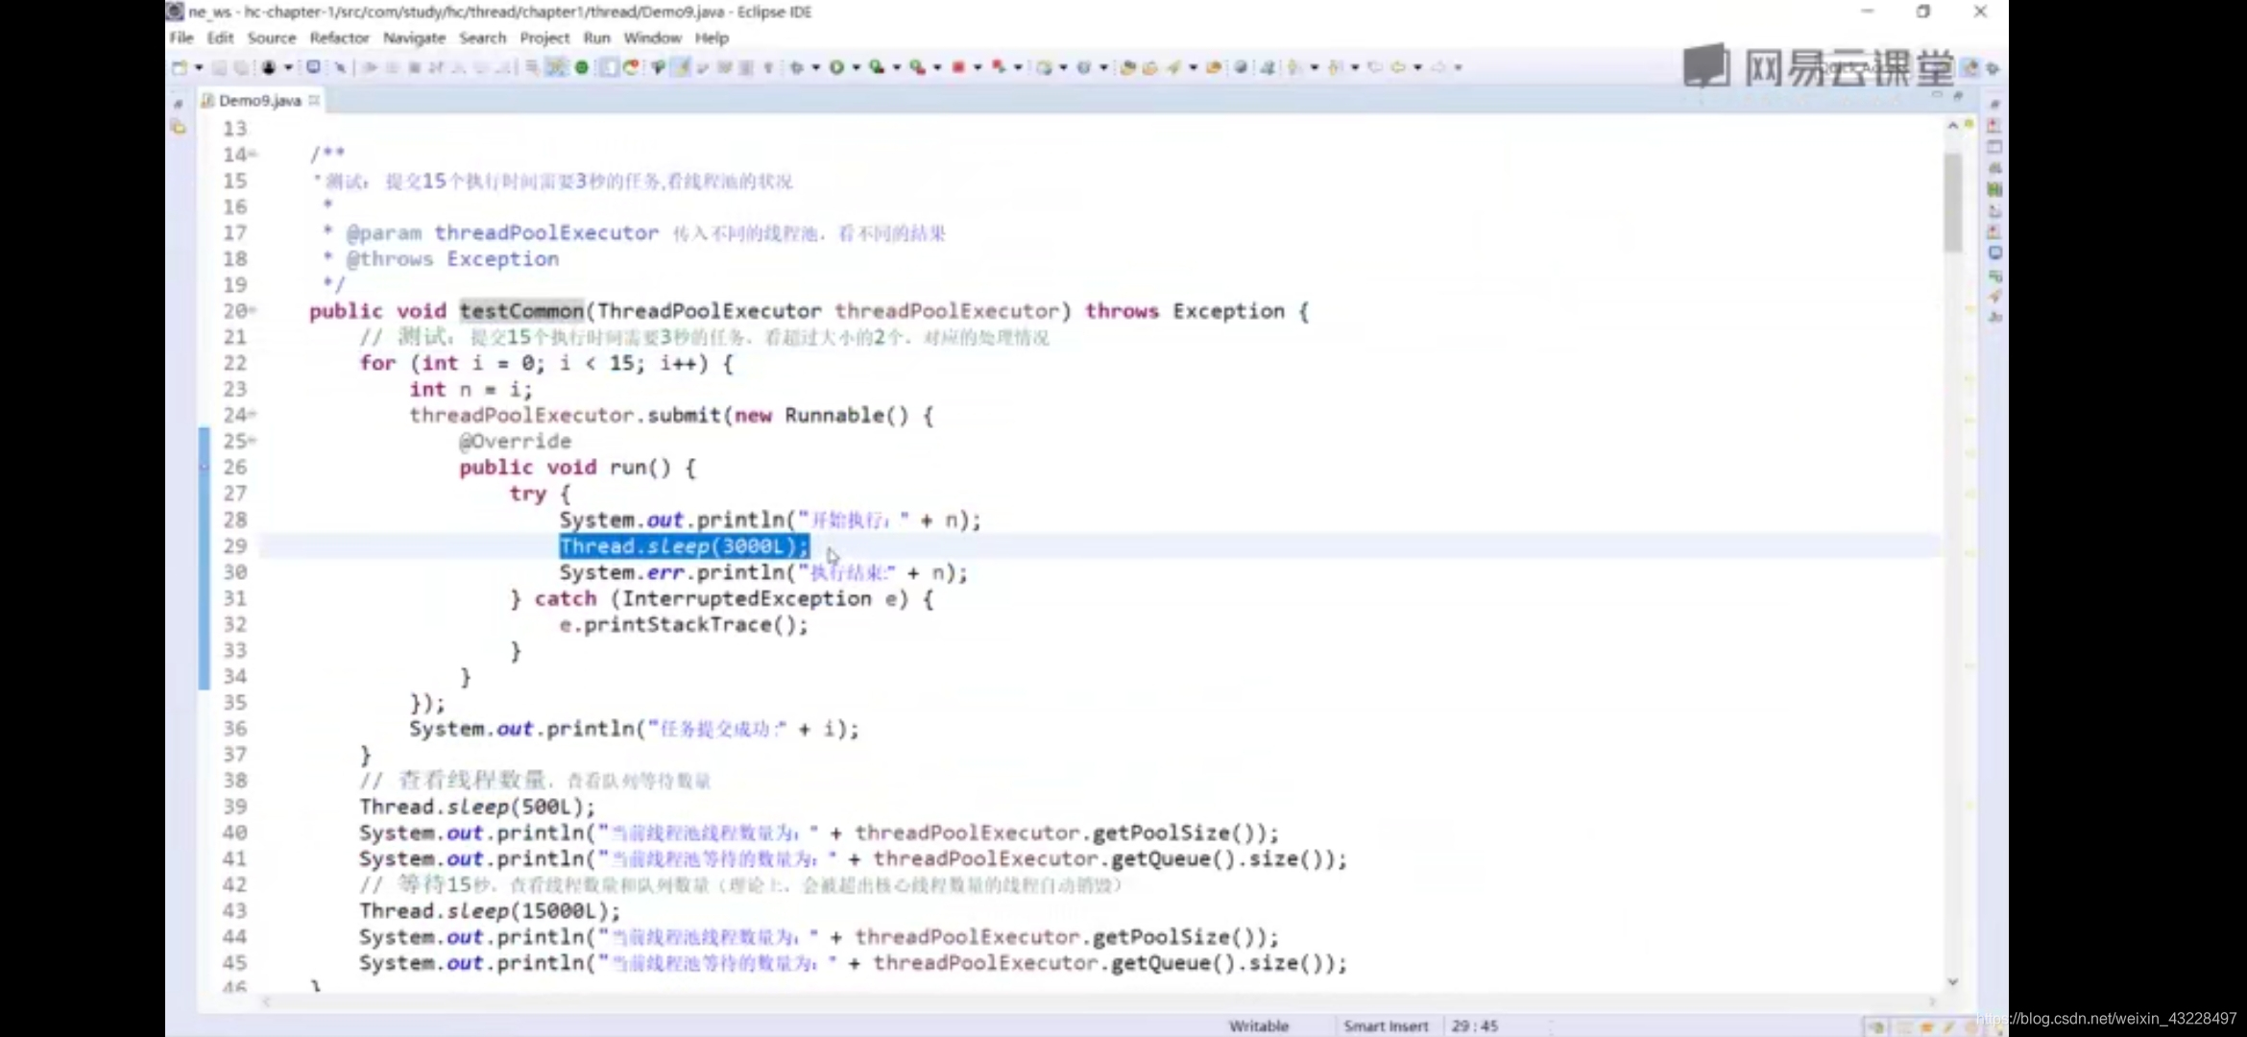Click the Open Type toolbar icon
This screenshot has width=2247, height=1037.
(x=1128, y=67)
